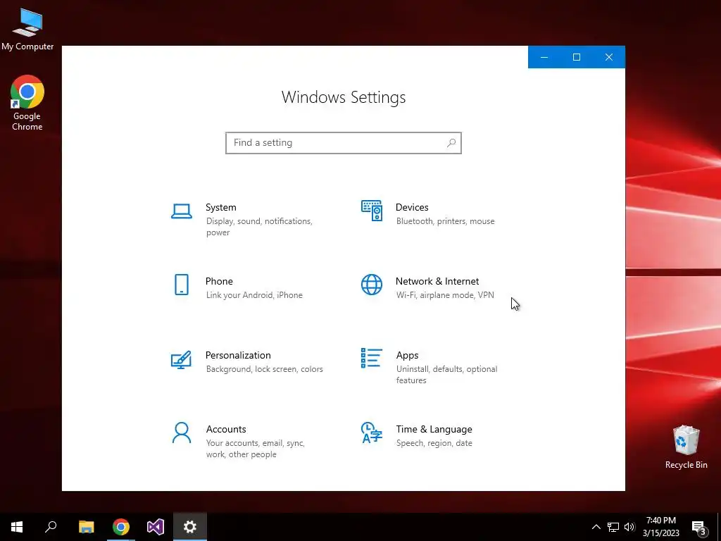Screen dimensions: 721x541
Task: Select the Accounts person icon
Action: [x=182, y=433]
